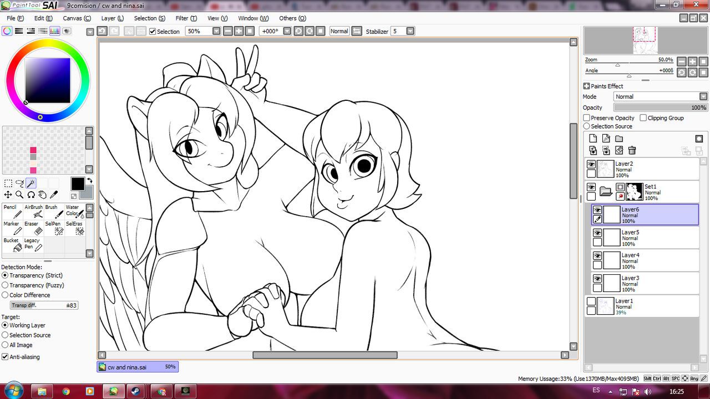Select the Hand pan tool

tap(42, 195)
